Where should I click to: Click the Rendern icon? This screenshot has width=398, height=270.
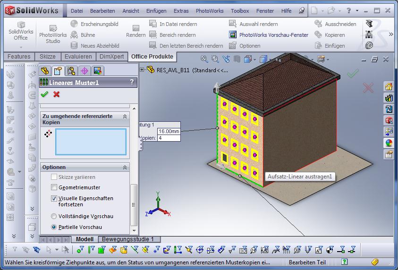(x=135, y=32)
